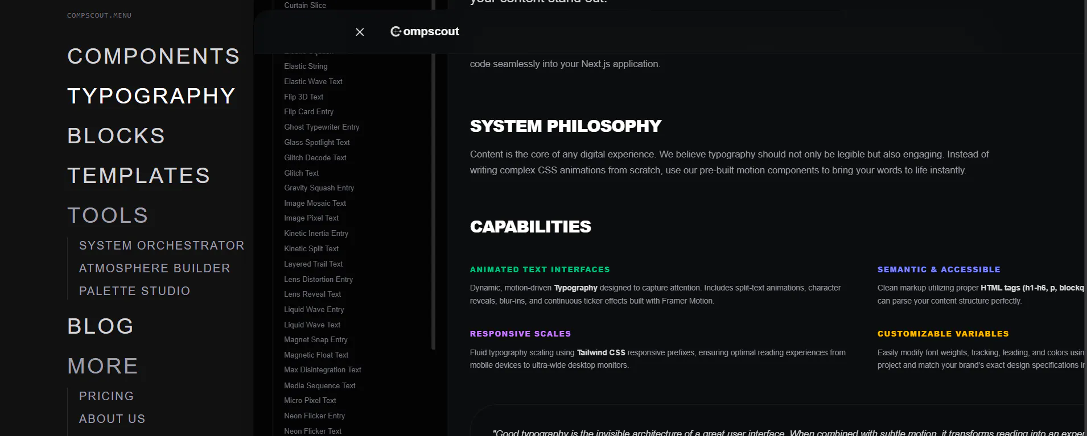Click the System Philosophy heading
Viewport: 1087px width, 436px height.
566,126
